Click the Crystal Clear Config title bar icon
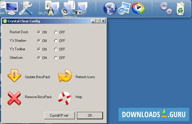 [x=5, y=21]
